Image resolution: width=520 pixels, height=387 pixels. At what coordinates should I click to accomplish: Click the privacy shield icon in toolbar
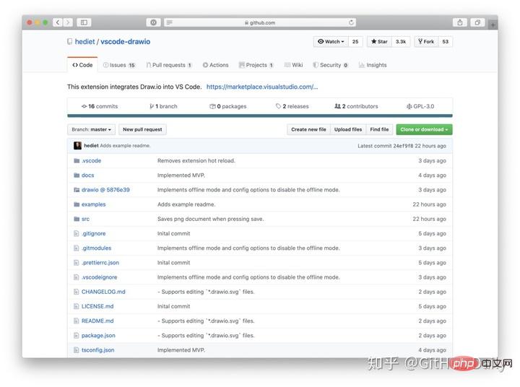coord(153,22)
